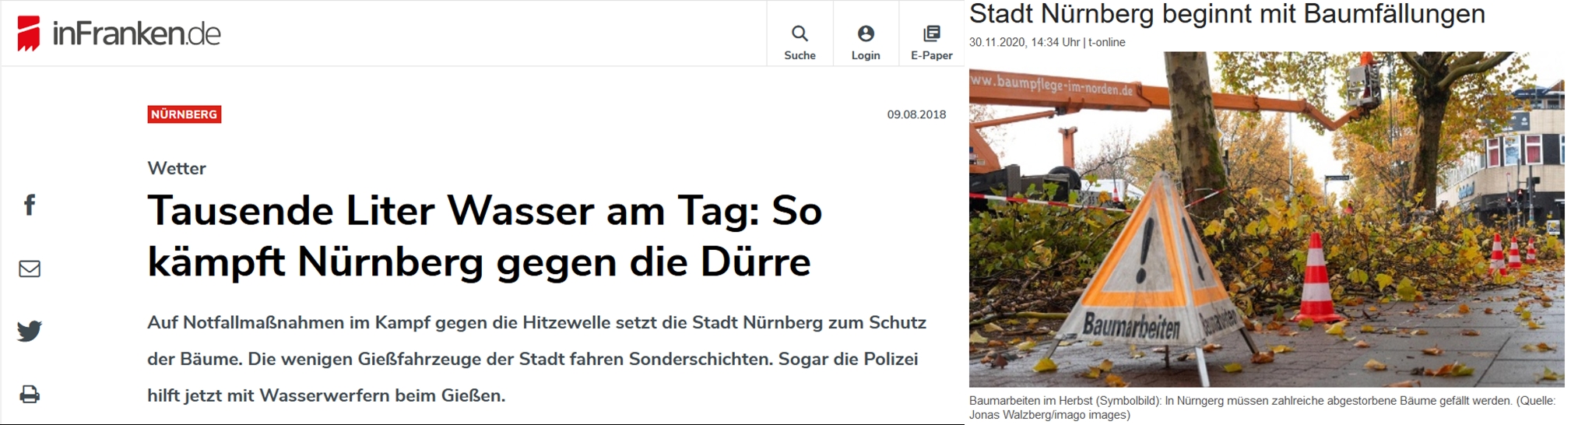The width and height of the screenshot is (1571, 425).
Task: Share the article via email envelope icon
Action: 30,269
